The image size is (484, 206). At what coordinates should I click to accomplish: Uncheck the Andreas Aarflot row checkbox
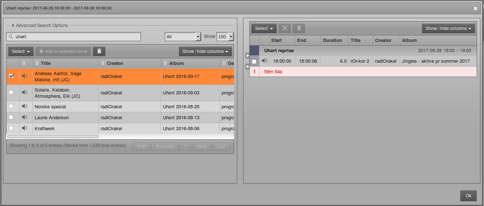tap(11, 76)
